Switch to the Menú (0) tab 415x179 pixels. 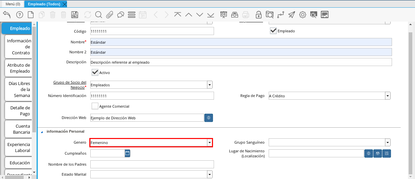tap(13, 4)
